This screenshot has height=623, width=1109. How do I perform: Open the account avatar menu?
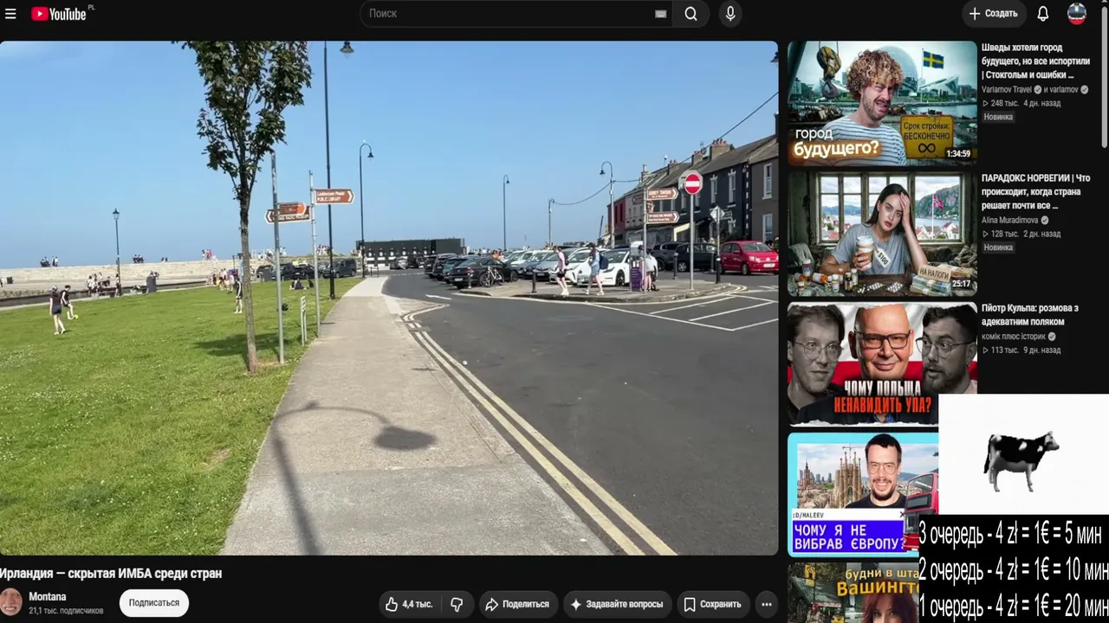click(x=1077, y=14)
